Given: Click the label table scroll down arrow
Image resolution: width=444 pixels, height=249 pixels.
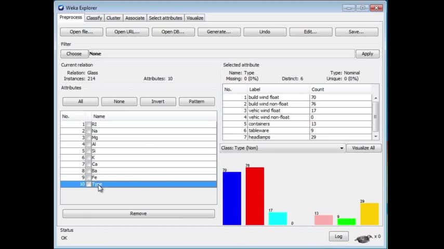Looking at the screenshot, I should [x=375, y=136].
